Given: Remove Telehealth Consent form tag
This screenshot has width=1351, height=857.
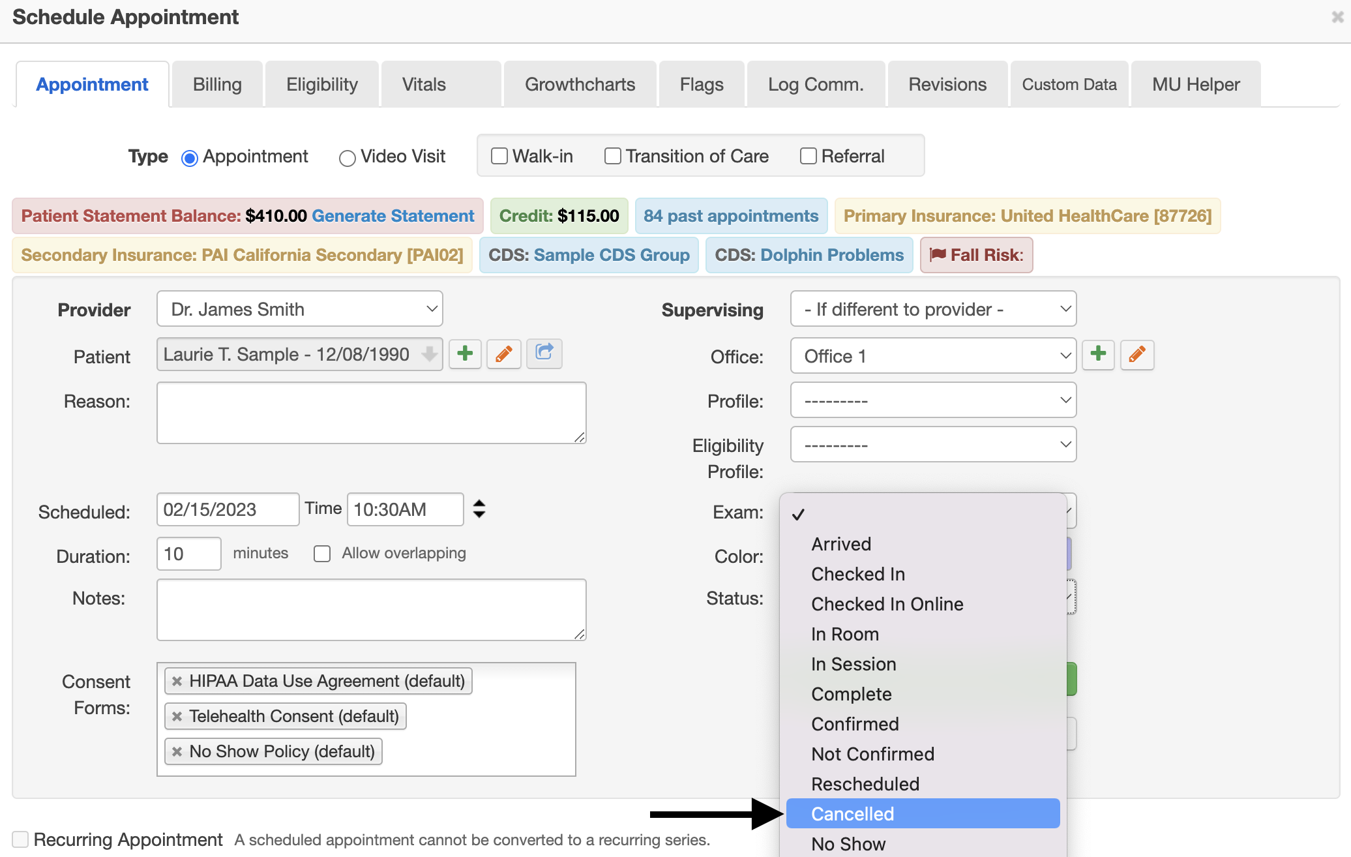Looking at the screenshot, I should click(177, 716).
